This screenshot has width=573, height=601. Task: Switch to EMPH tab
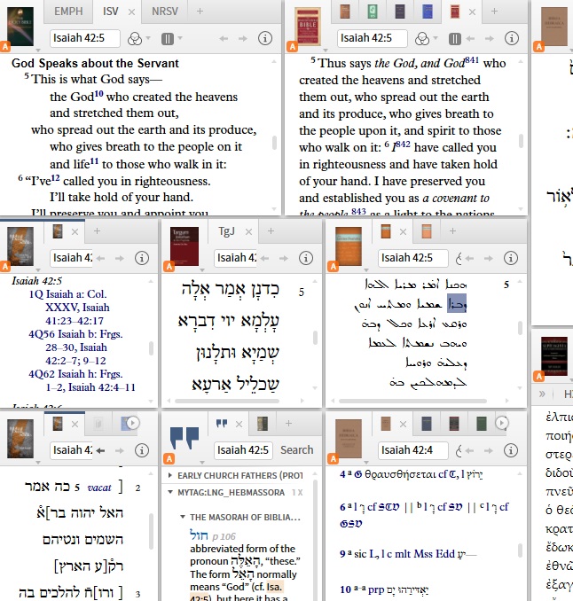tap(68, 12)
